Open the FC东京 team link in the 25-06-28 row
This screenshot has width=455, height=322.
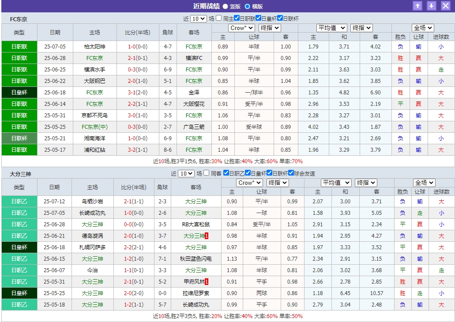pyautogui.click(x=94, y=58)
